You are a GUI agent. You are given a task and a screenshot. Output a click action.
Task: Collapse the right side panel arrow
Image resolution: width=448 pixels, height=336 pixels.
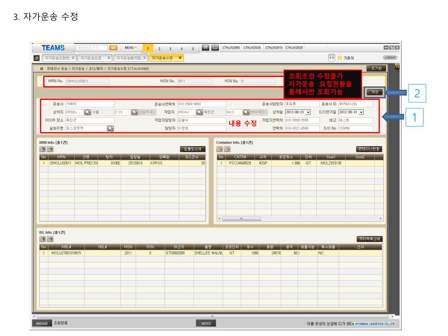click(x=397, y=67)
